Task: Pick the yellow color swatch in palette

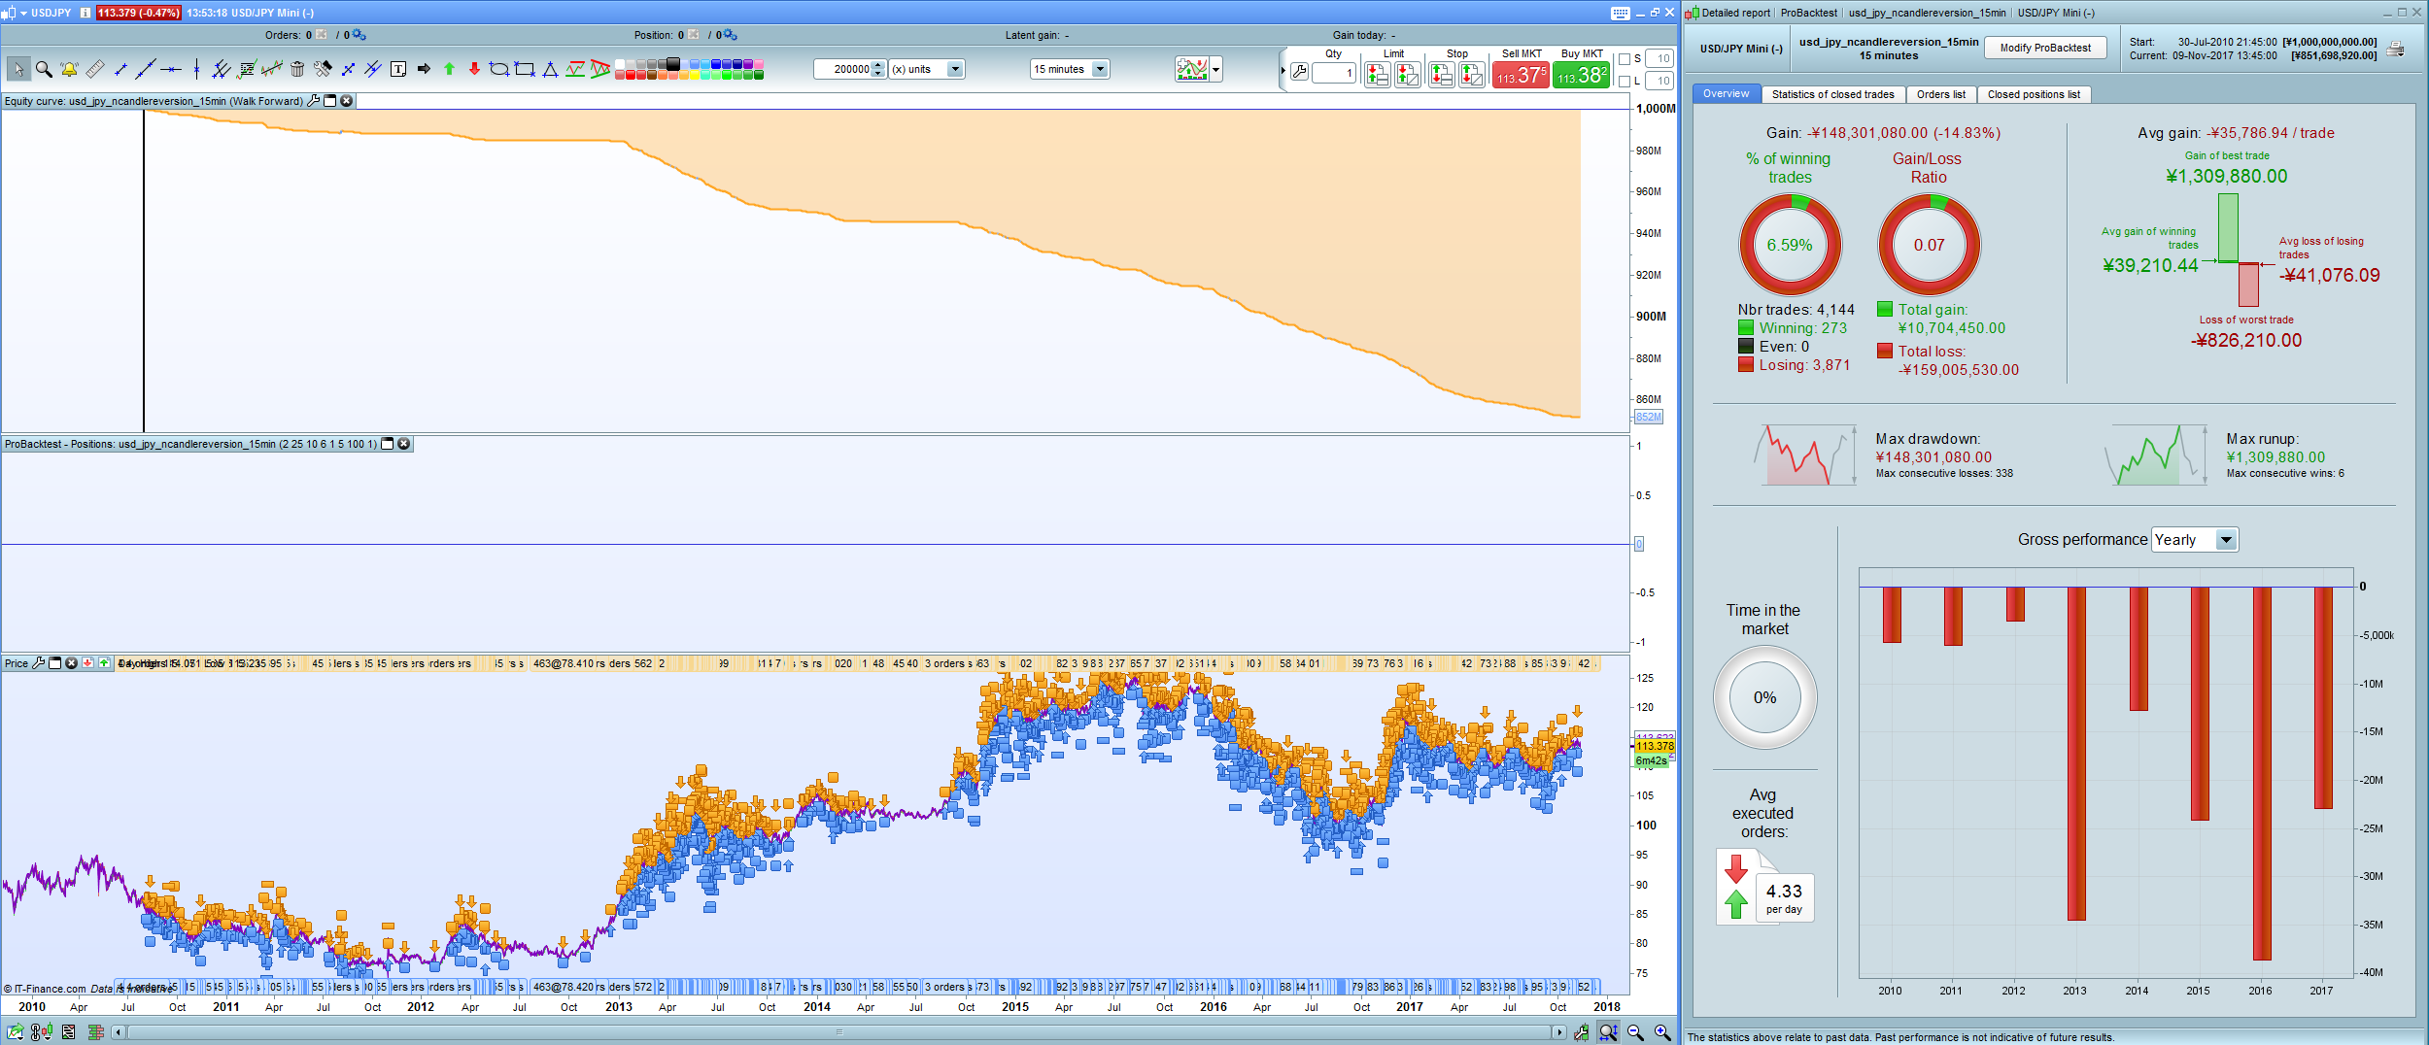Action: pos(695,74)
